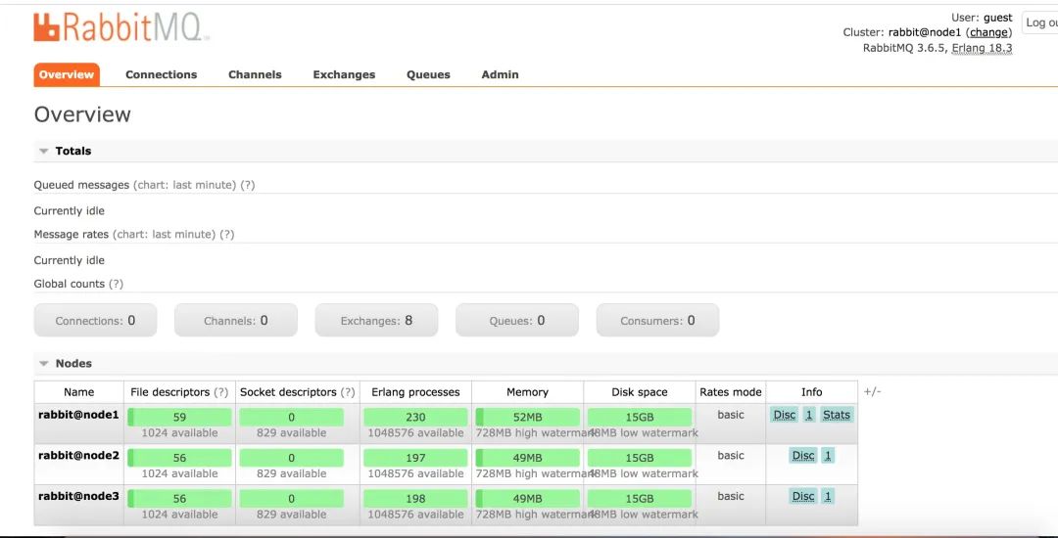Click the Info column header
This screenshot has height=538, width=1058.
[x=812, y=392]
